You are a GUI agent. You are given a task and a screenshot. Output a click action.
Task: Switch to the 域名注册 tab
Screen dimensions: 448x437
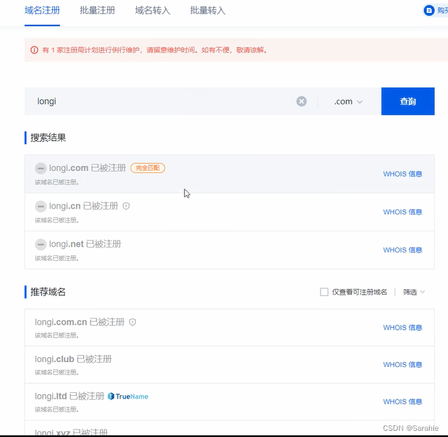[x=42, y=10]
